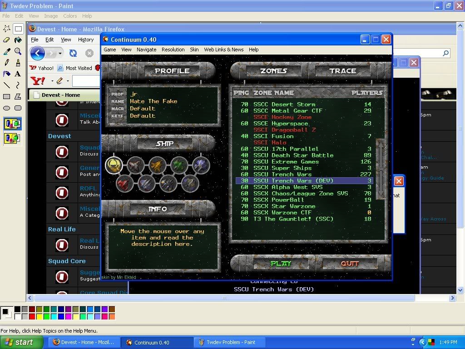Click the clock in system tray
465x349 pixels.
448,342
